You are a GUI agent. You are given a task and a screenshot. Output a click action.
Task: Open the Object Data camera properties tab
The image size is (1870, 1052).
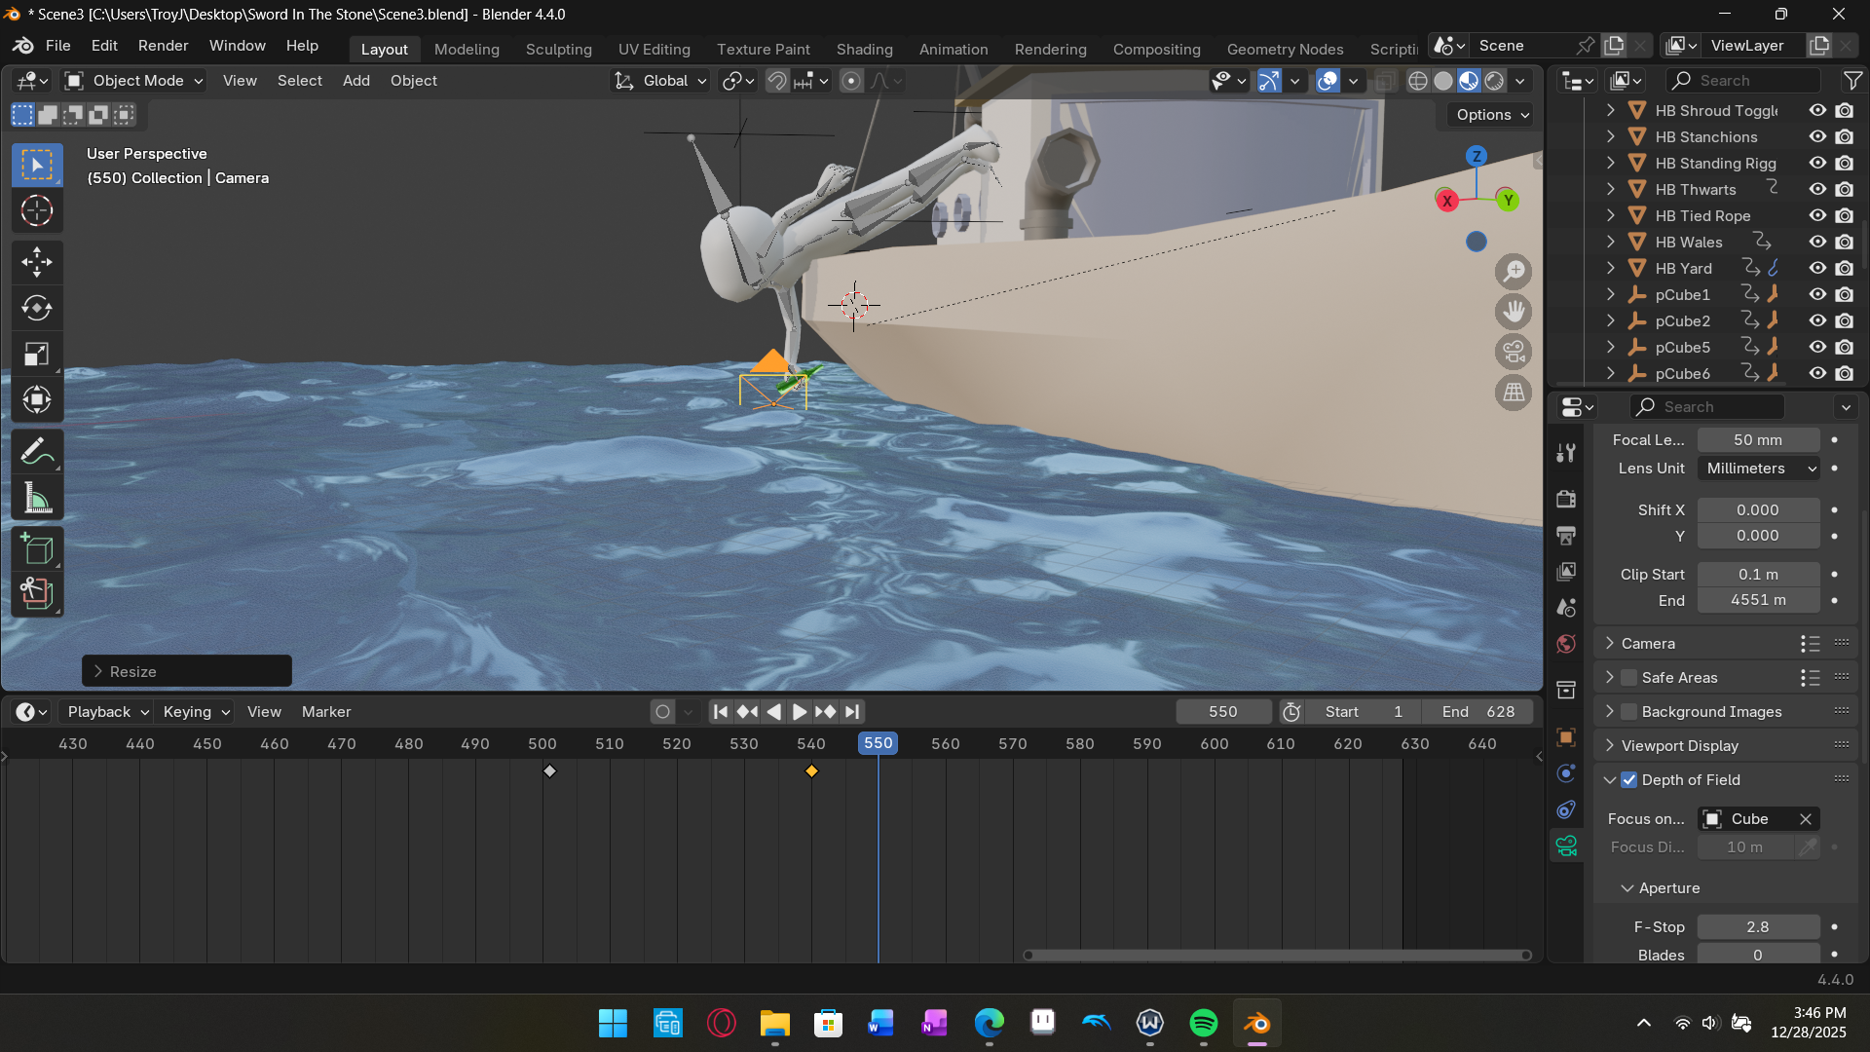[x=1566, y=845]
